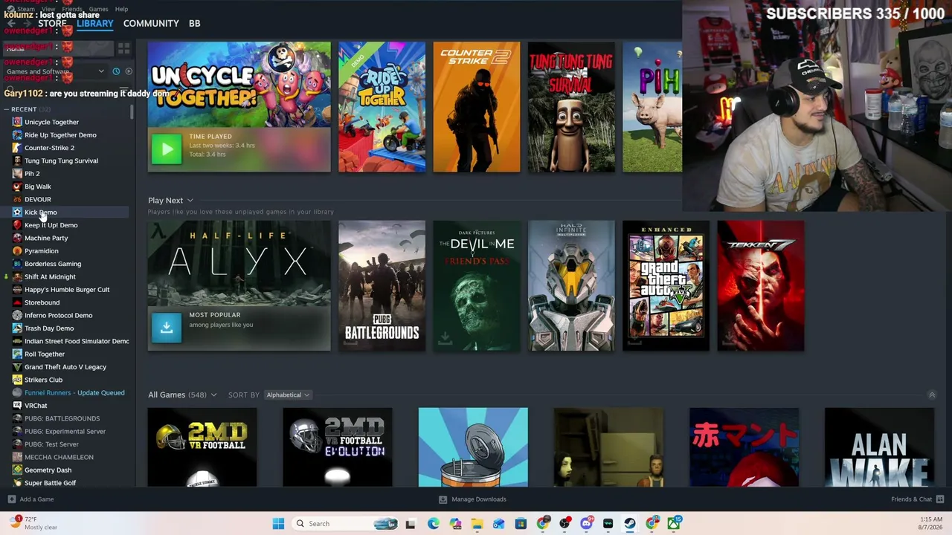Screen dimensions: 952x535
Task: Change the Alphabetical sort order dropdown
Action: (287, 395)
